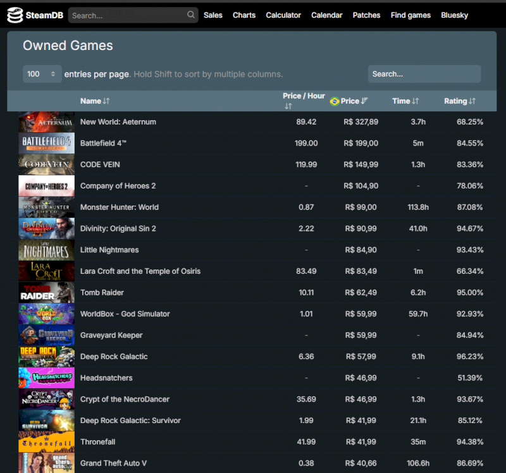This screenshot has height=473, width=506.
Task: Open WorldBox - God Simulator link
Action: point(125,314)
